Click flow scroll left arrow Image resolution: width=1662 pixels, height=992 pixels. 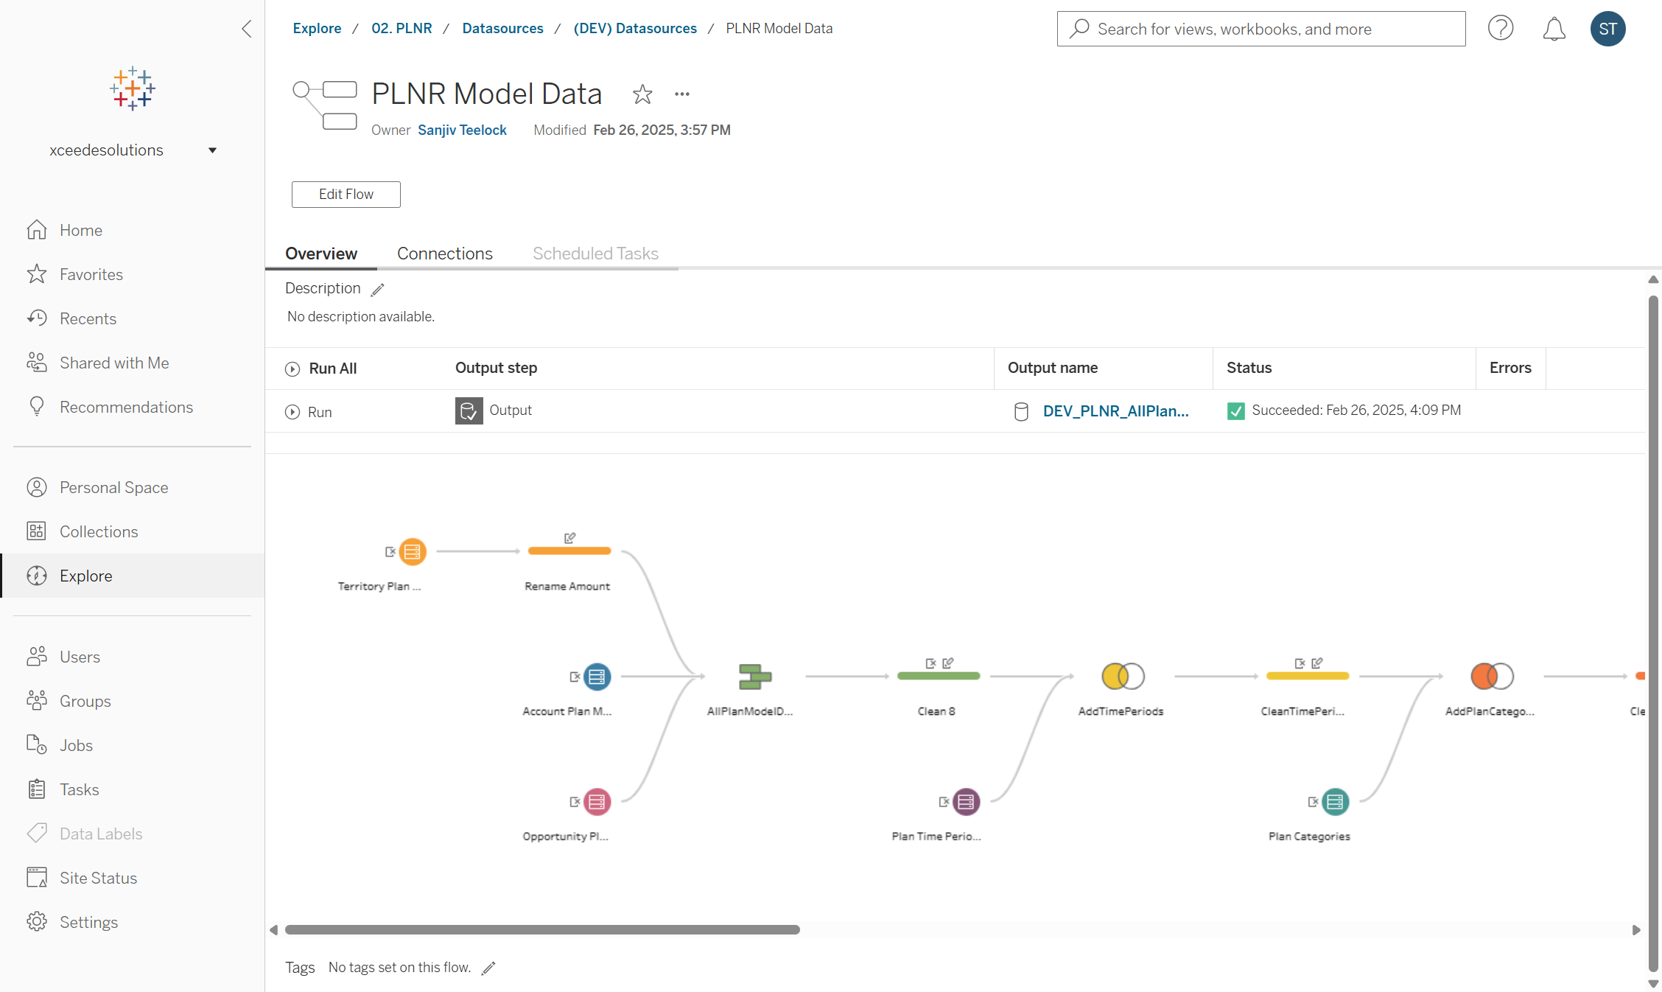click(x=274, y=930)
